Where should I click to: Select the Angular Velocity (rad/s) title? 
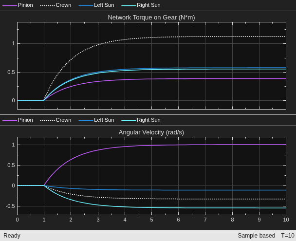[x=151, y=132]
